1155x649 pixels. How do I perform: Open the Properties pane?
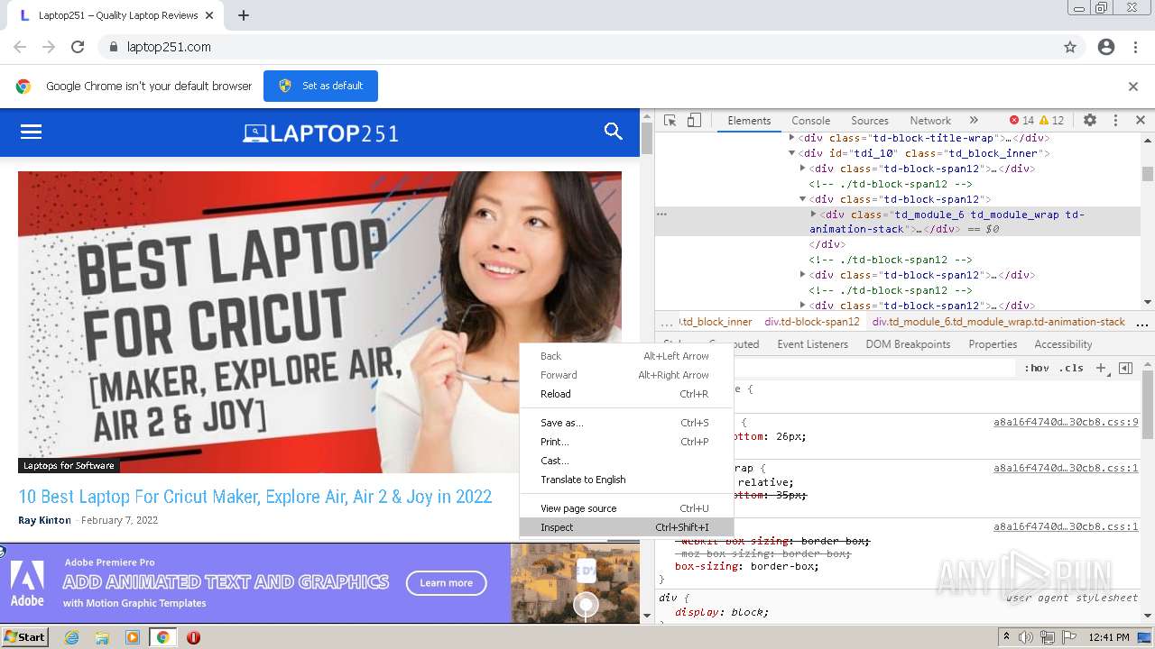coord(993,344)
